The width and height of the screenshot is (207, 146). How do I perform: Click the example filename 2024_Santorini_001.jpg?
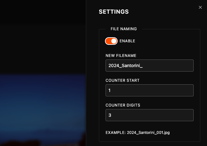tap(148, 133)
